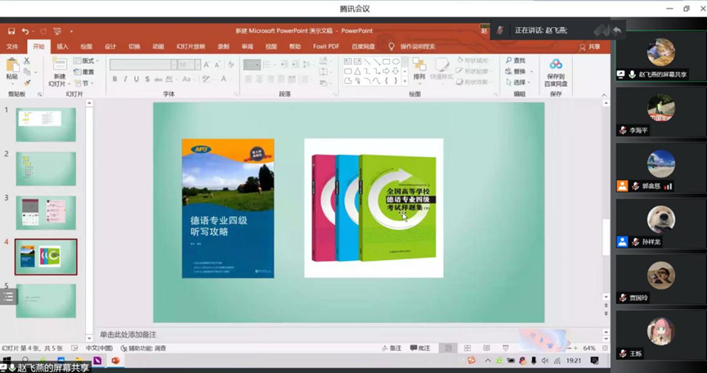
Task: Collapse the ribbon with the chevron
Action: pyautogui.click(x=604, y=95)
